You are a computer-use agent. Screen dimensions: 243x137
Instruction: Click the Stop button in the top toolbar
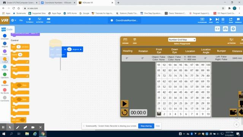coord(223,20)
